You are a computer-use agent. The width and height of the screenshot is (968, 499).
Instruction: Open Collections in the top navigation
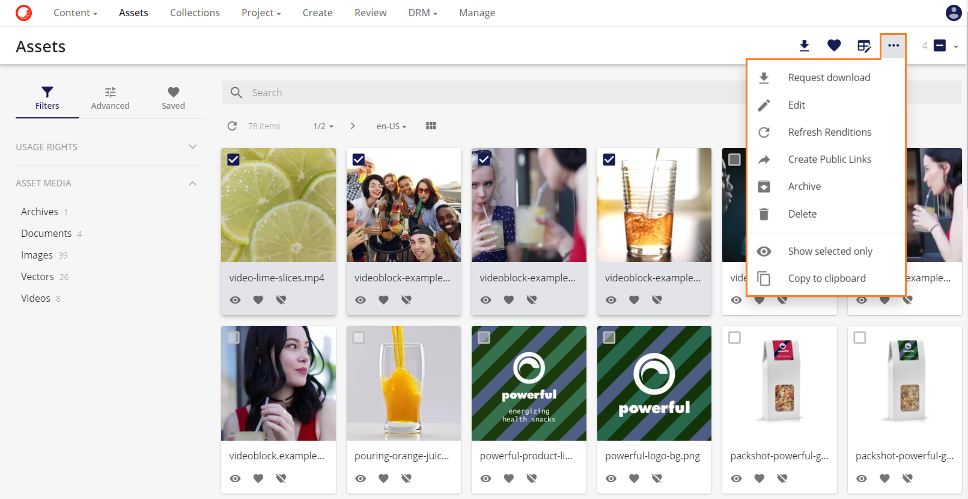tap(195, 13)
